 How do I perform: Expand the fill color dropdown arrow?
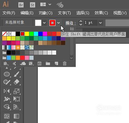point(44,23)
